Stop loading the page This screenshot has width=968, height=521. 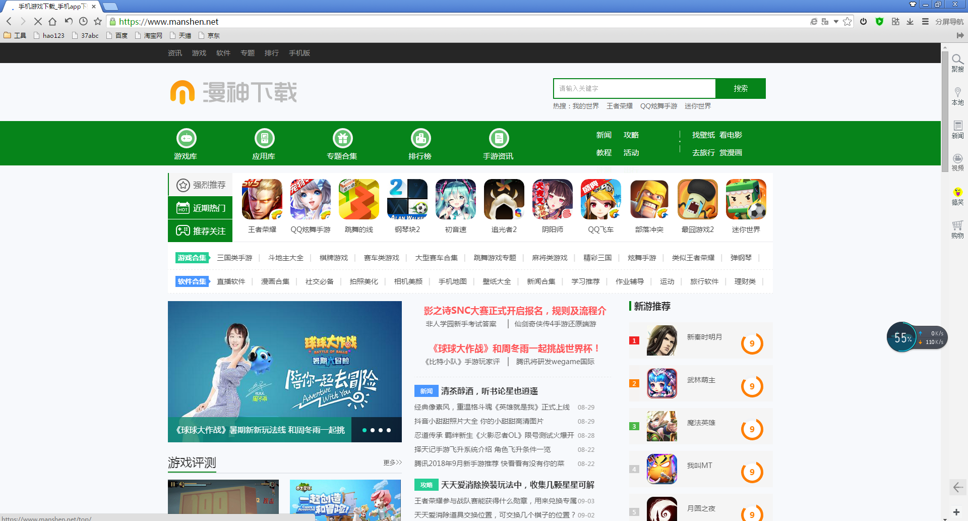pos(38,21)
